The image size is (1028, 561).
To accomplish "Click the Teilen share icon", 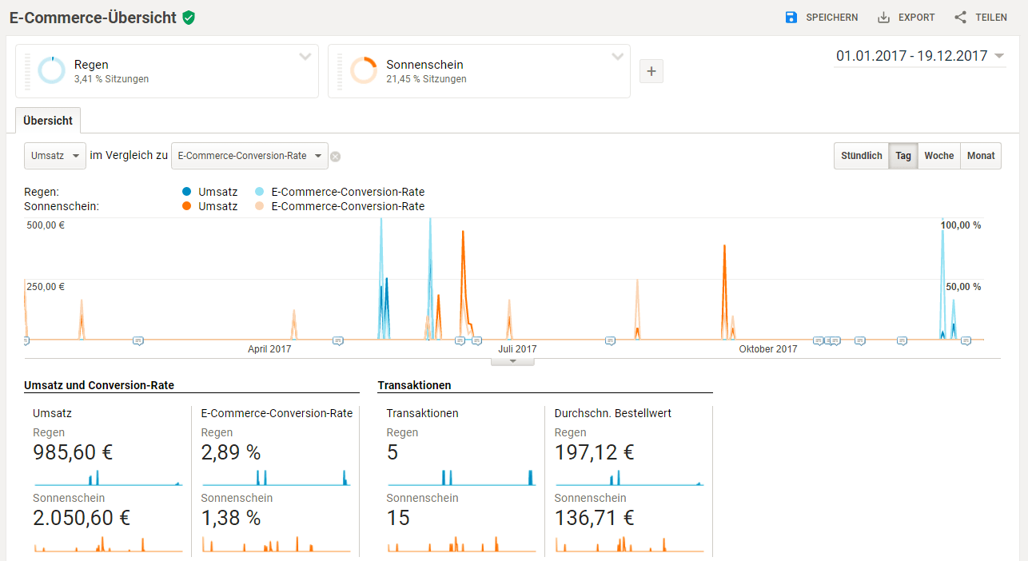I will pyautogui.click(x=961, y=18).
